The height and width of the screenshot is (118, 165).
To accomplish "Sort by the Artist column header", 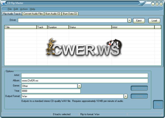I will (x=133, y=27).
